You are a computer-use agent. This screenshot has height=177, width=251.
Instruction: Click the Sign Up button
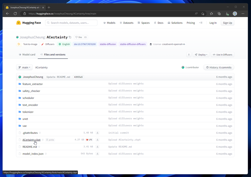pos(228,23)
